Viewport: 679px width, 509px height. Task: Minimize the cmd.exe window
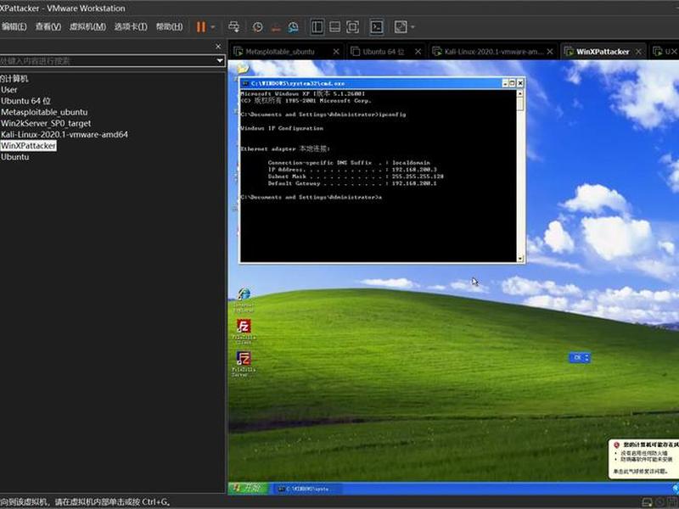point(505,83)
